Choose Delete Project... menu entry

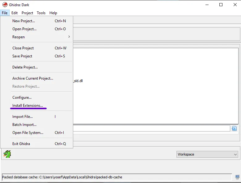click(36, 67)
